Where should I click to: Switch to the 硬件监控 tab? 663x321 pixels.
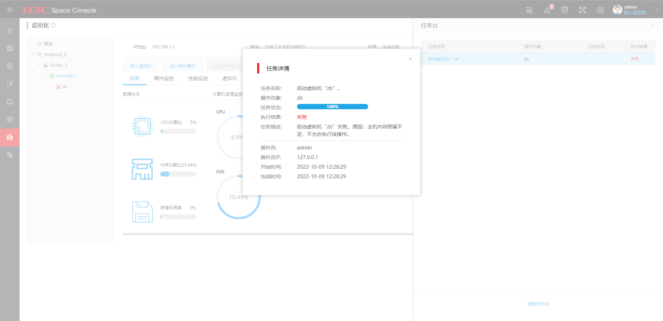[x=164, y=78]
